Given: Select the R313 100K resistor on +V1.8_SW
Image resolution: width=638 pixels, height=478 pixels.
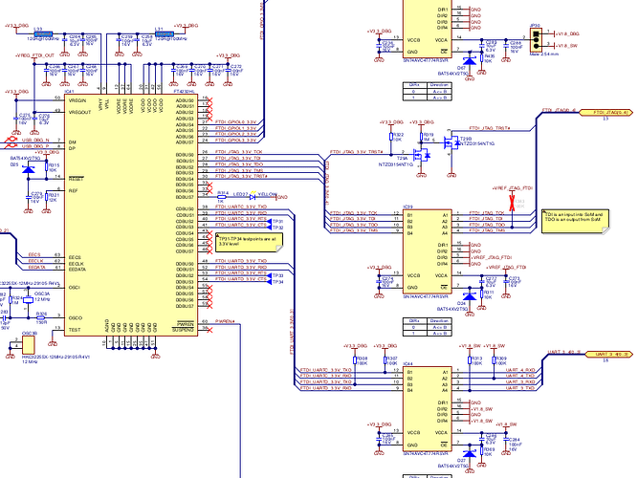Looking at the screenshot, I should [470, 360].
